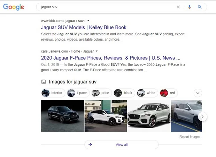
Task: Select the black image filter chip
Action: [124, 93]
